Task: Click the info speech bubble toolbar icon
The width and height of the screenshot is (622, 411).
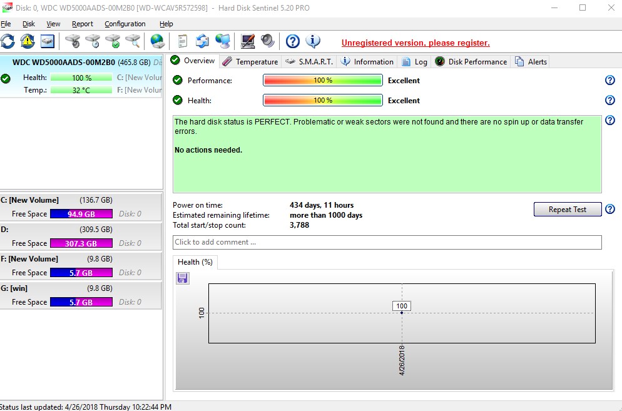Action: [x=313, y=41]
